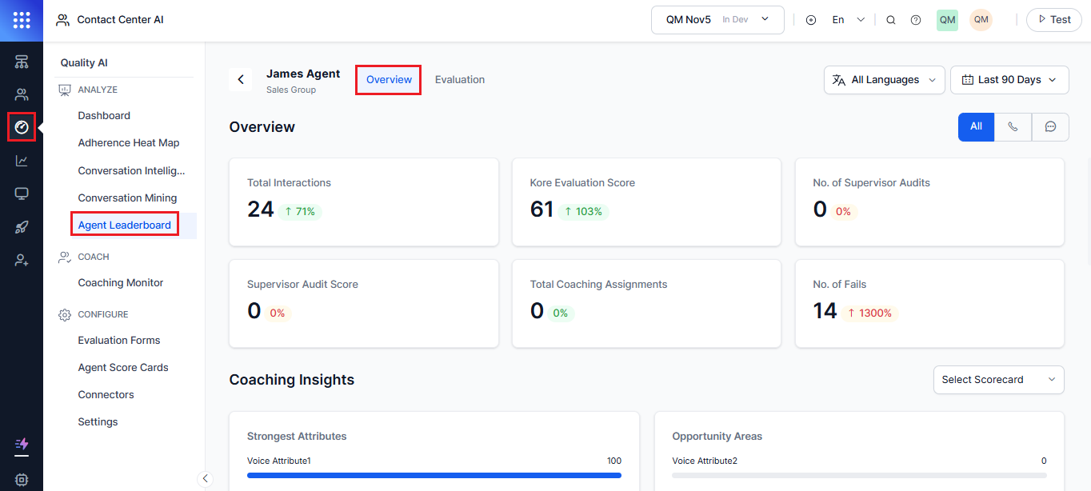Click the Total Interactions card
This screenshot has height=491, width=1091.
(364, 202)
